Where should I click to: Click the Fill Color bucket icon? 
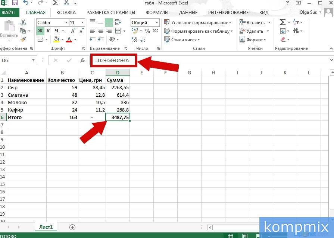coord(56,39)
